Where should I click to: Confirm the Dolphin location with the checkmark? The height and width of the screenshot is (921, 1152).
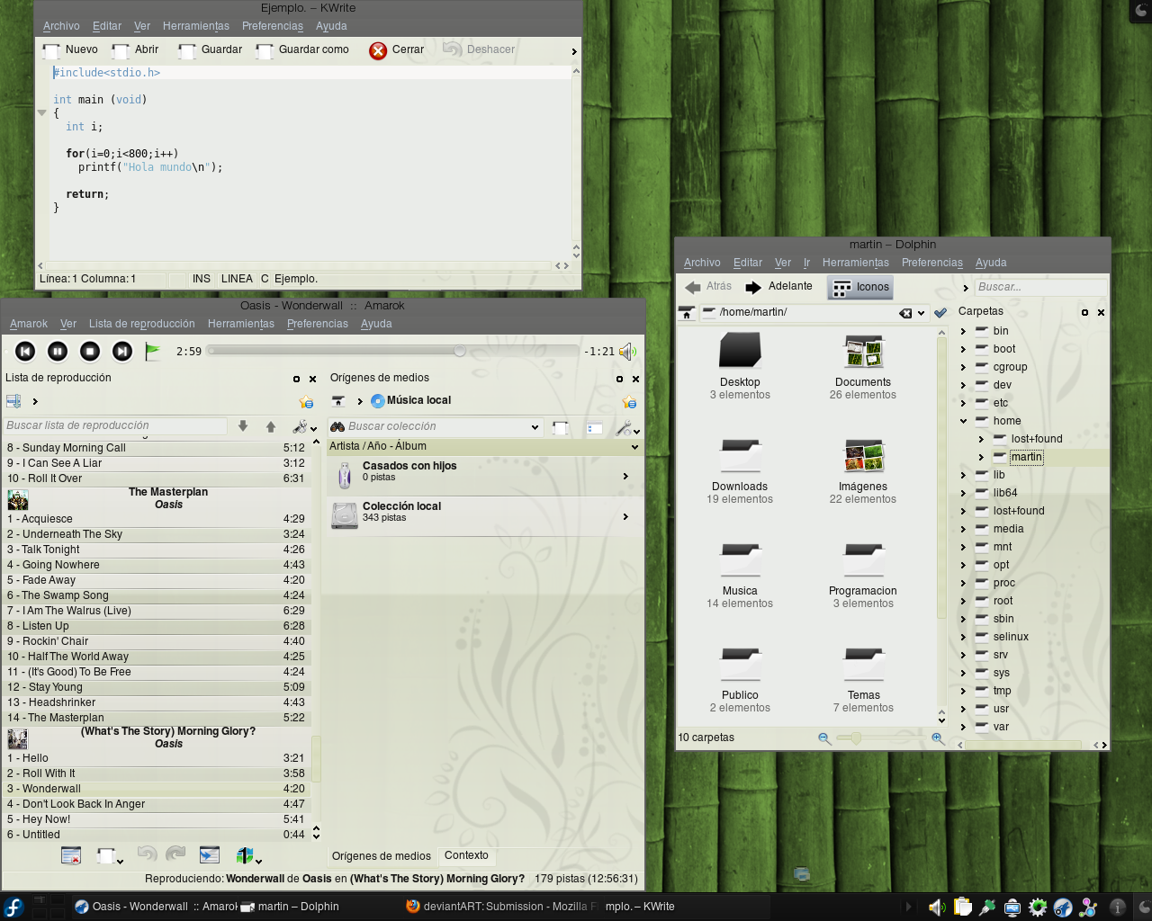point(940,313)
